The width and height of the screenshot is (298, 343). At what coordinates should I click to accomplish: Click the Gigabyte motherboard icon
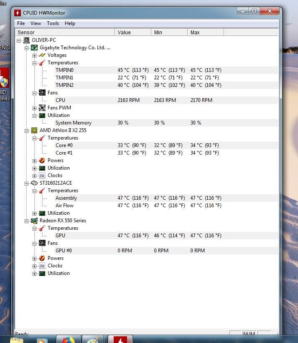tap(34, 48)
